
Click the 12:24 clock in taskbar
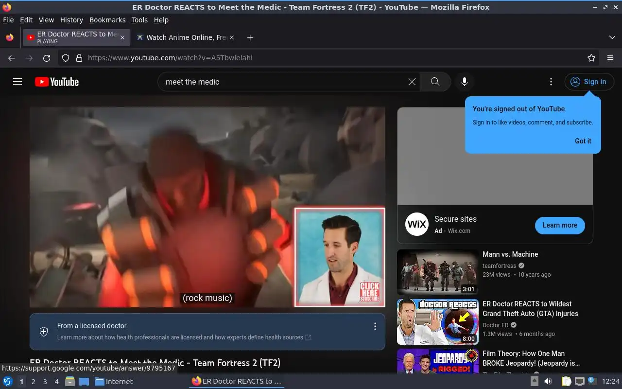pos(611,382)
